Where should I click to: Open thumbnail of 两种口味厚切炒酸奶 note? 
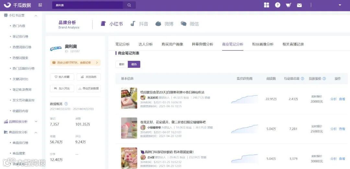click(129, 158)
